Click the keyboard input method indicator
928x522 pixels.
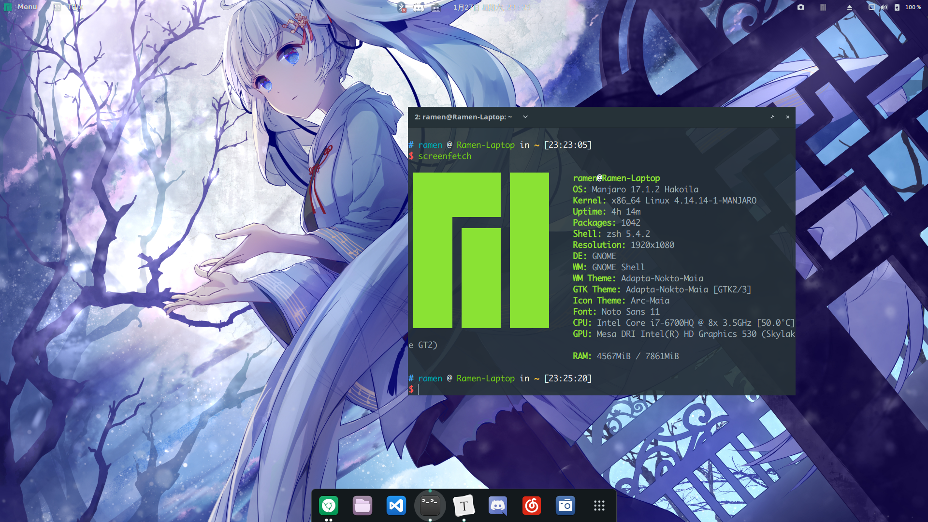(436, 7)
